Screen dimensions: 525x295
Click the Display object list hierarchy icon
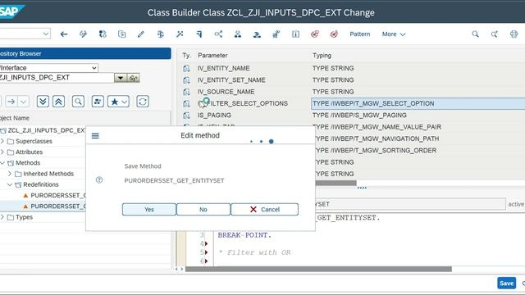pos(238,34)
